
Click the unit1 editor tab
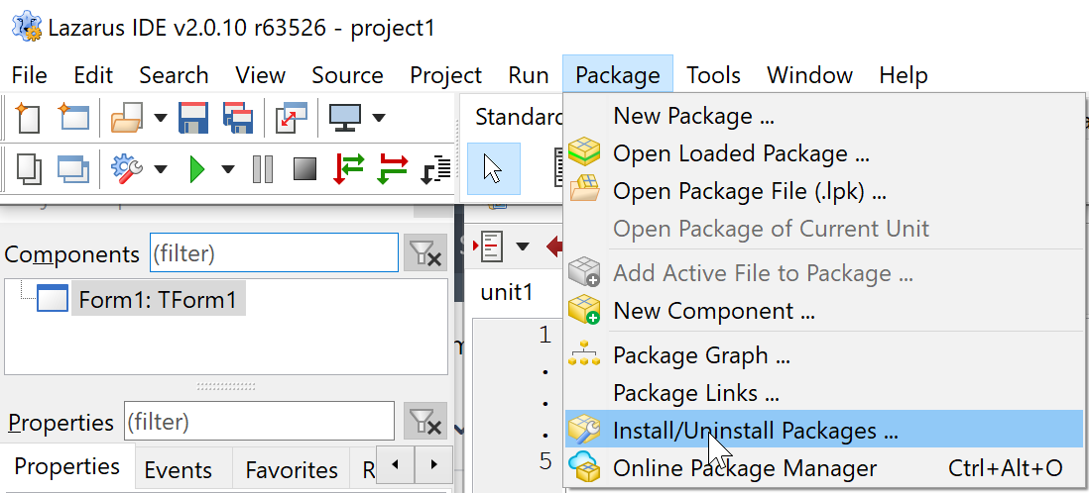[x=507, y=292]
